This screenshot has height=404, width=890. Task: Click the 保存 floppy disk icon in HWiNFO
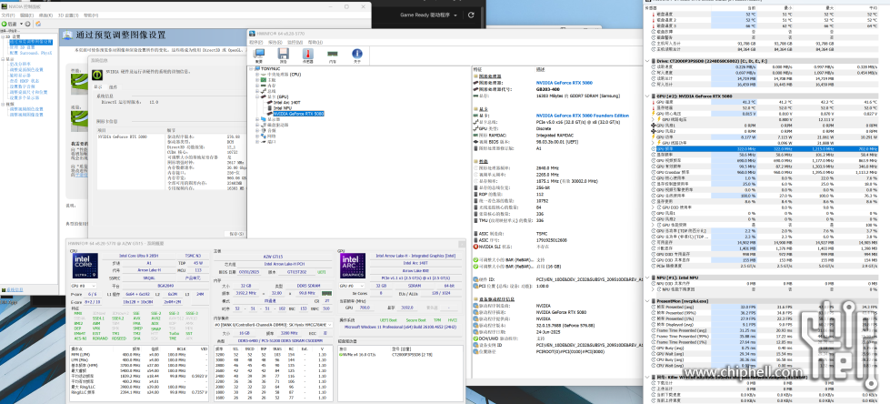click(284, 54)
